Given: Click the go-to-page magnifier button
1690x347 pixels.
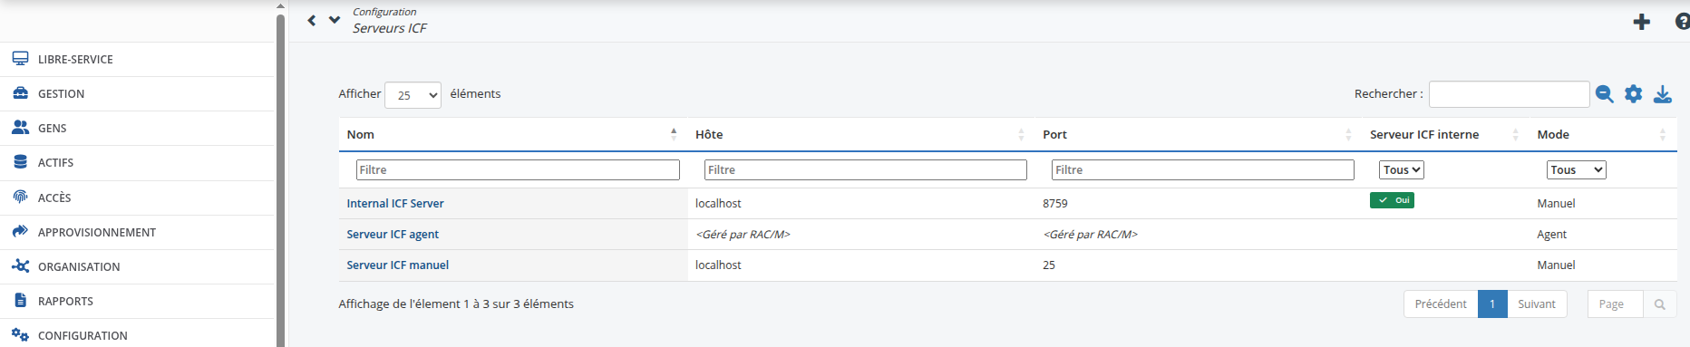Looking at the screenshot, I should [1659, 304].
